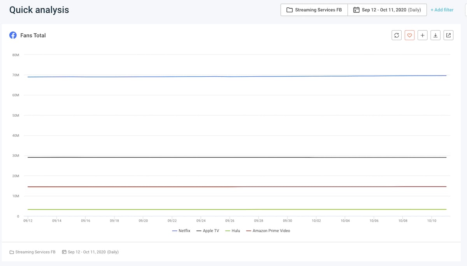The width and height of the screenshot is (467, 266).
Task: Click the download chart icon
Action: click(x=435, y=35)
